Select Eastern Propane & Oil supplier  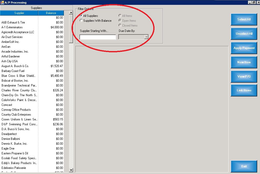click(x=32, y=153)
